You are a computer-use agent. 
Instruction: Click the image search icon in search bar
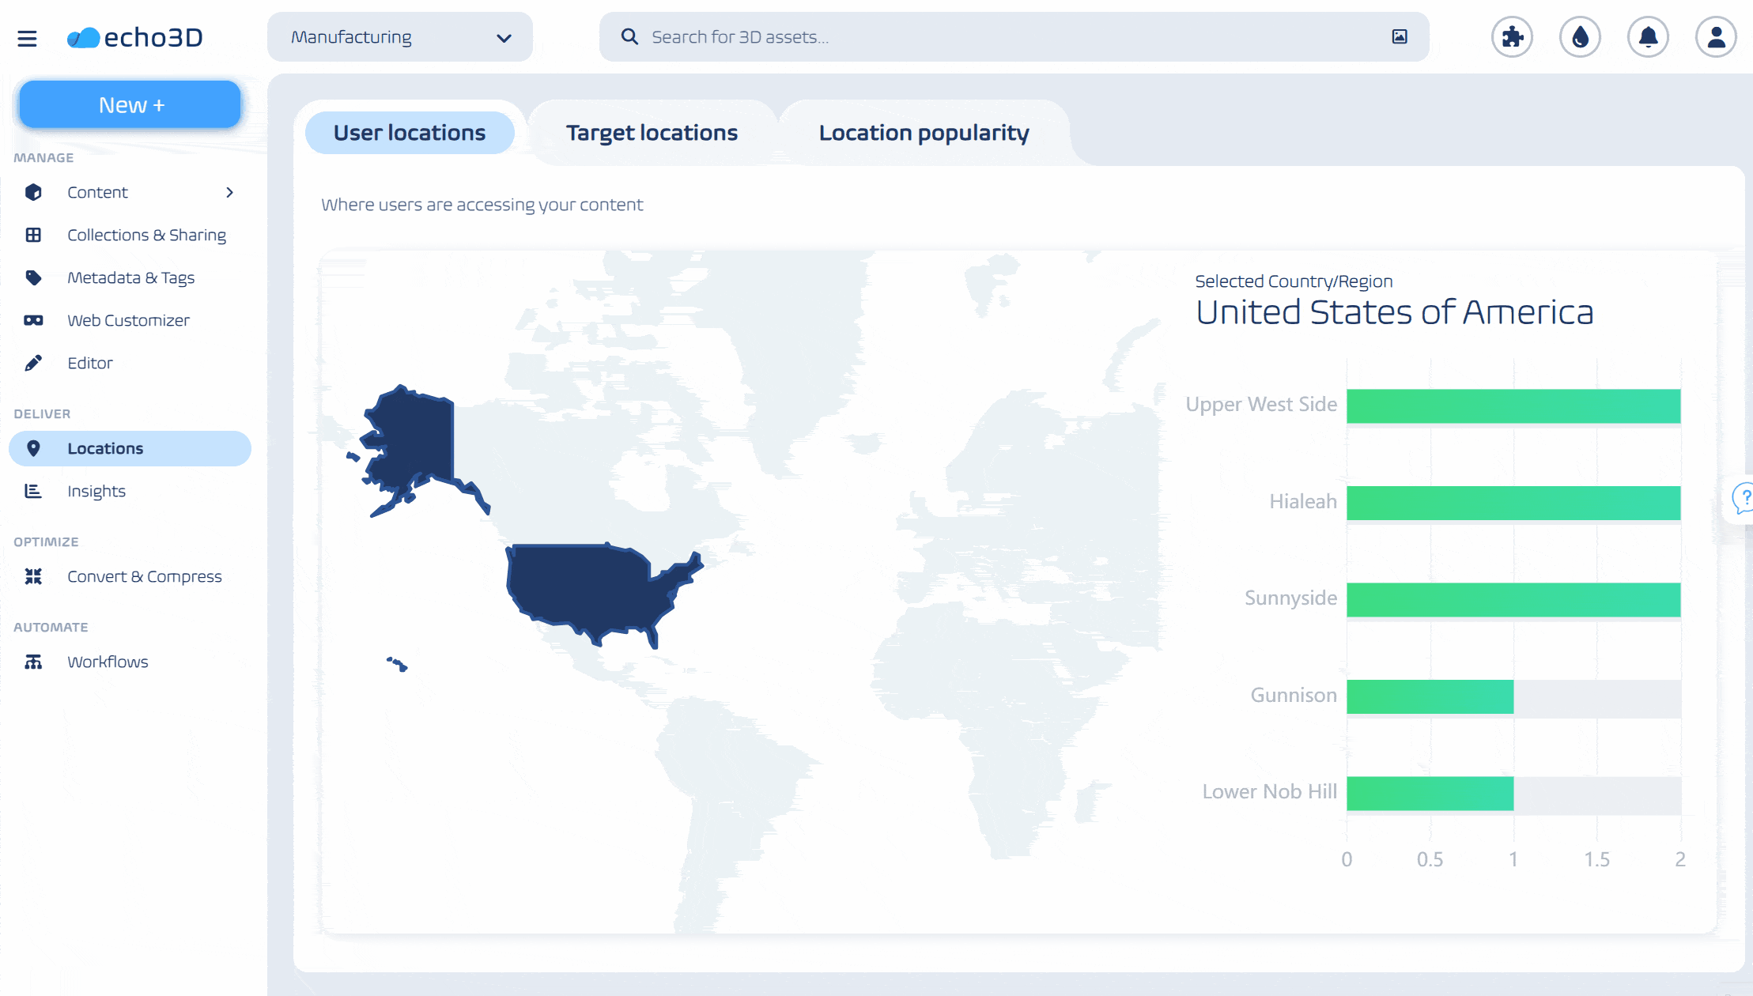click(x=1400, y=36)
